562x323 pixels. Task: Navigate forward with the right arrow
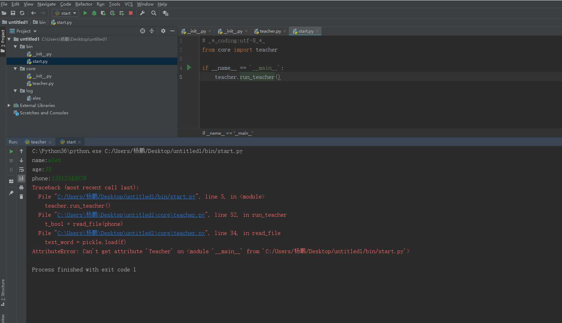tap(43, 13)
